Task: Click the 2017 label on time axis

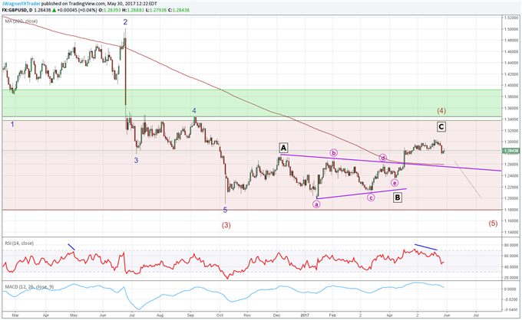Action: click(305, 315)
